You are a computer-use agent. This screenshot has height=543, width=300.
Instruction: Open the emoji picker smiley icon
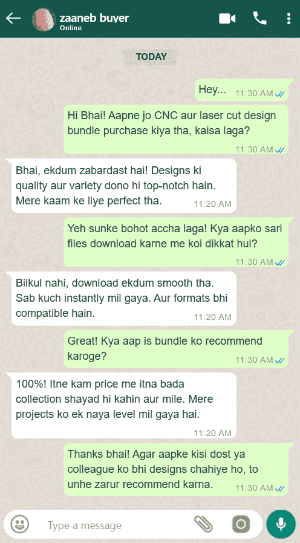click(20, 524)
